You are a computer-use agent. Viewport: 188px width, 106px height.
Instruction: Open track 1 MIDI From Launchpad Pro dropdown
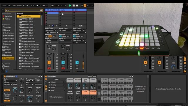click(x=52, y=30)
